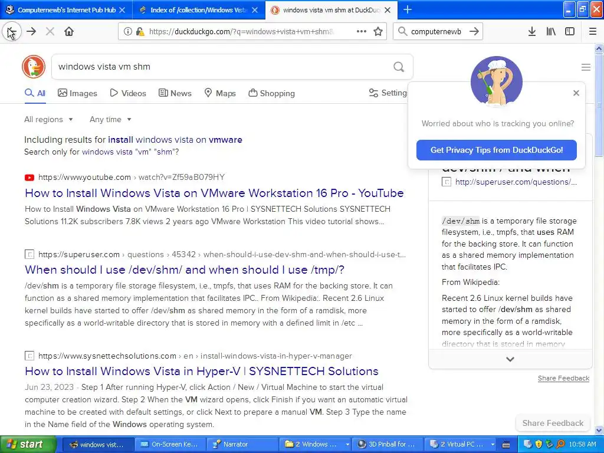
Task: Open DuckDuckGo Settings dropdown
Action: (x=388, y=93)
